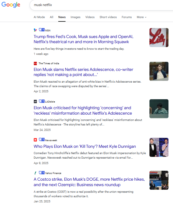Click the question mark badge beside Newsweek

pos(43,140)
